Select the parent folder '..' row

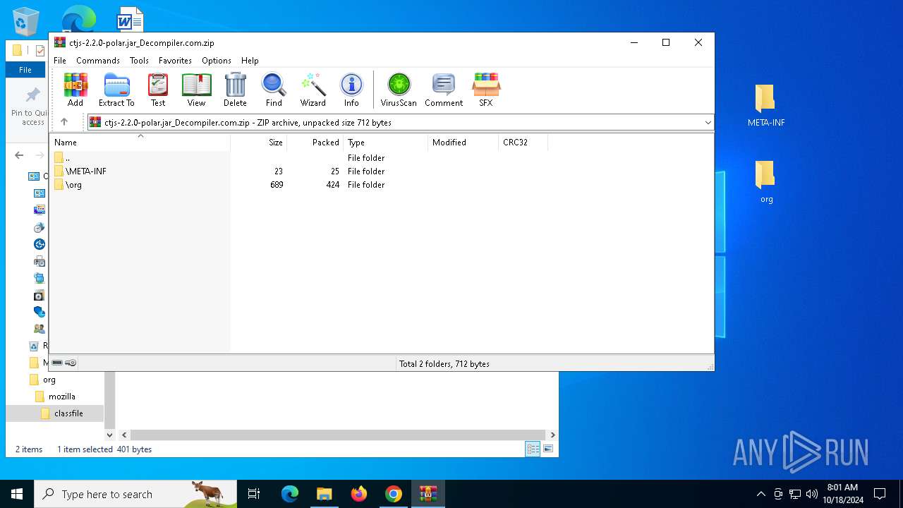381,157
